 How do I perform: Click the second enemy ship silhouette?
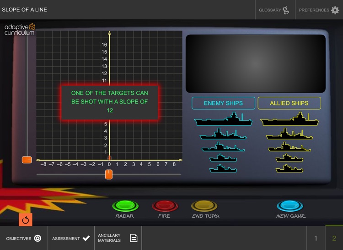click(223, 134)
